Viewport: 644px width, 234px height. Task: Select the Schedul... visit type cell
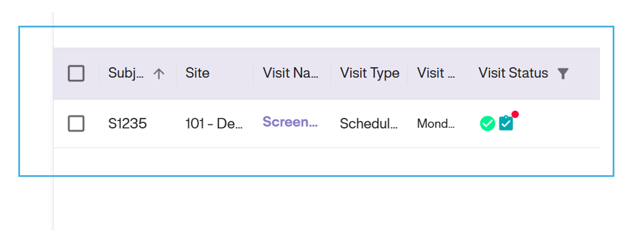pyautogui.click(x=369, y=124)
